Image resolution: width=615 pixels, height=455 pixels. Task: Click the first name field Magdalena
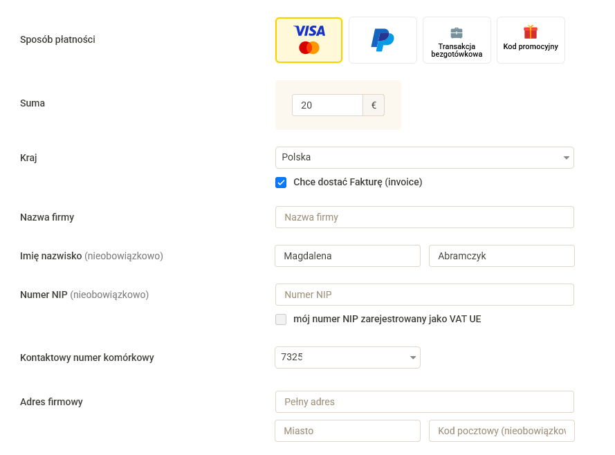coord(347,256)
